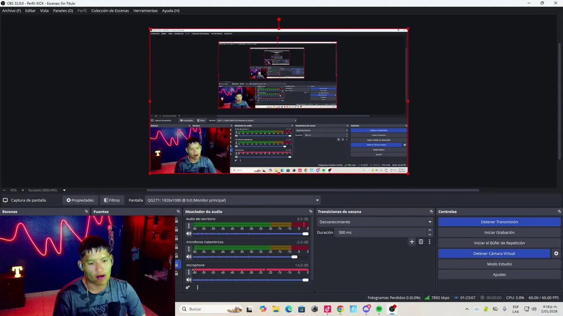
Task: Select the Captura de pantalla source label
Action: pos(28,200)
